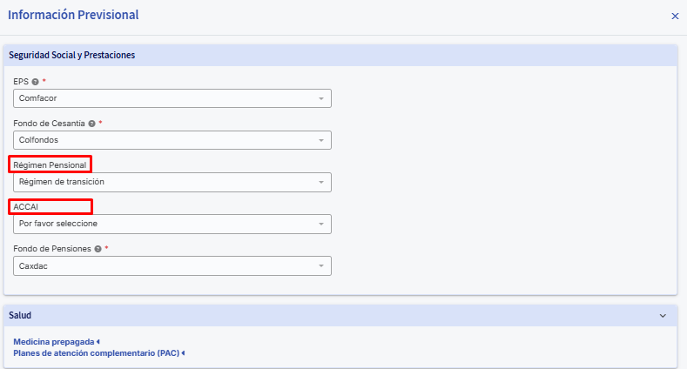
Task: Open the EPS dropdown showing Comfacor
Action: [172, 98]
